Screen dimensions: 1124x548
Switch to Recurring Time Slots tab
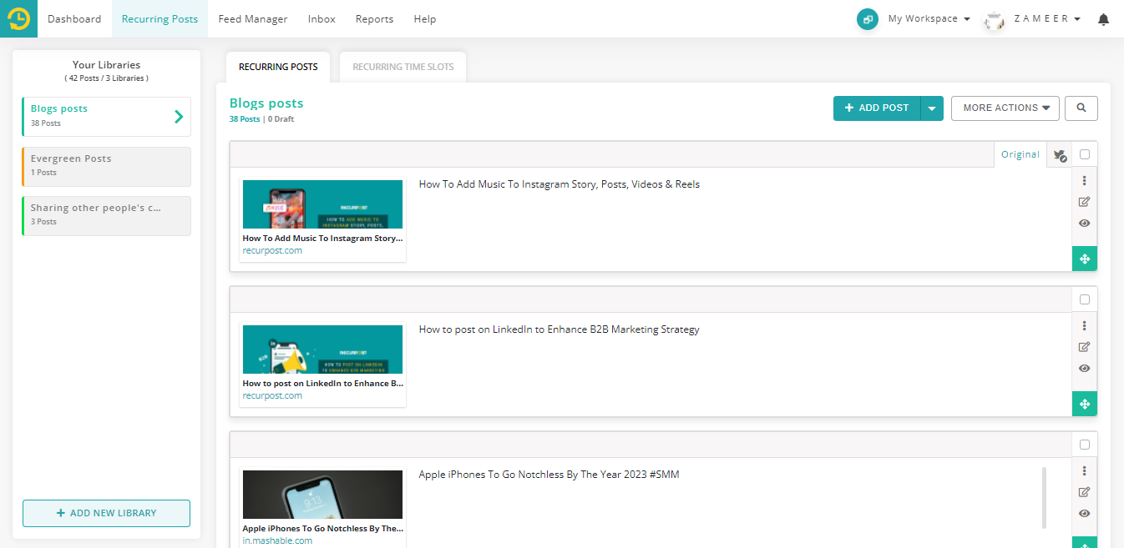point(403,68)
